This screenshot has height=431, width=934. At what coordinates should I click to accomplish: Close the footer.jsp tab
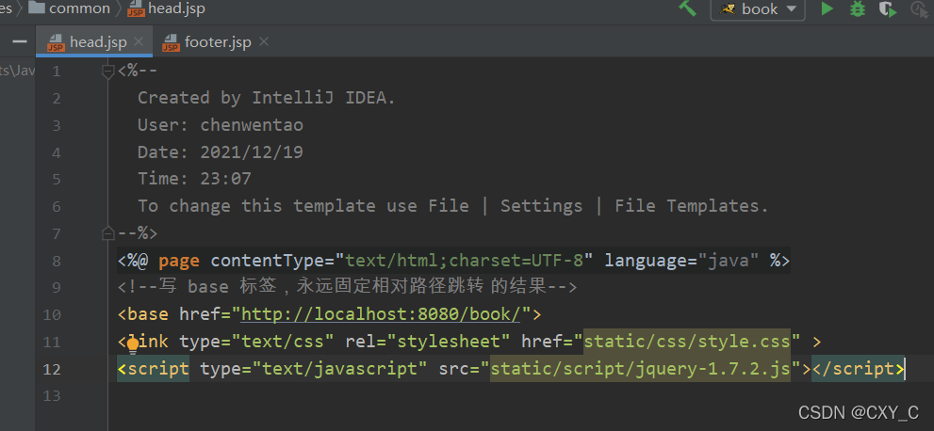coord(264,41)
